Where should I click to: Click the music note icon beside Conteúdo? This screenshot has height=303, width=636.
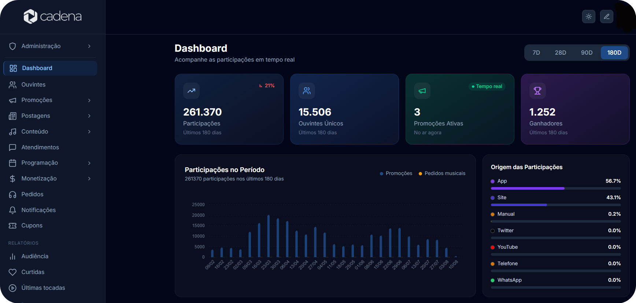(x=12, y=132)
